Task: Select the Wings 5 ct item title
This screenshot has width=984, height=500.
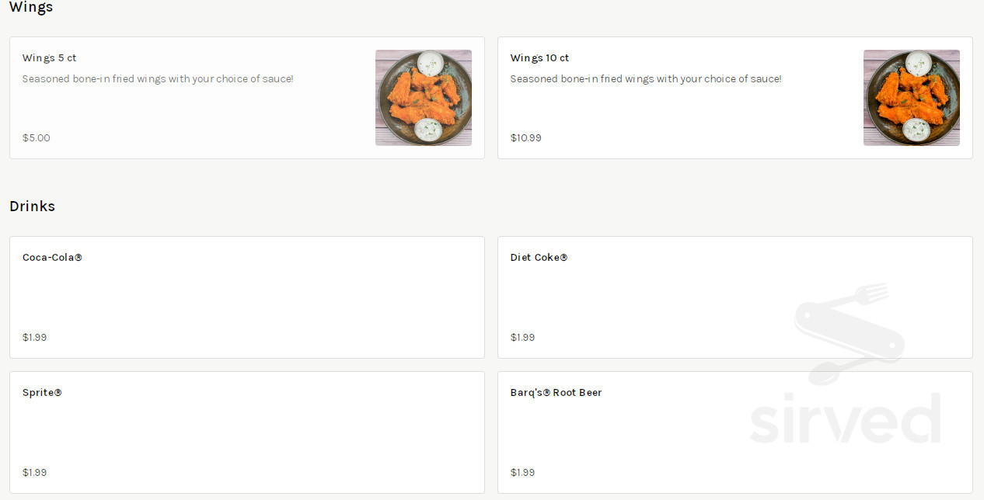Action: coord(49,58)
